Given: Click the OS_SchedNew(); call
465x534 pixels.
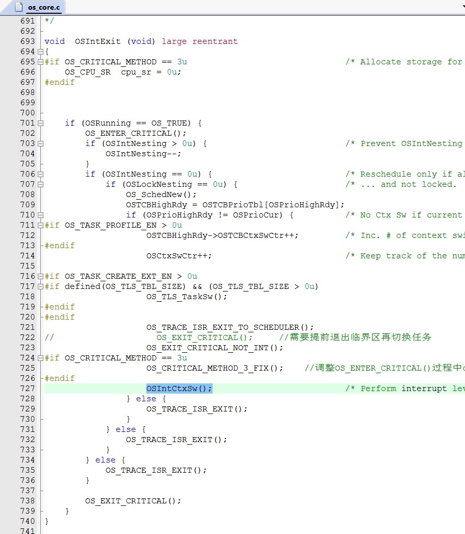Looking at the screenshot, I should point(161,195).
